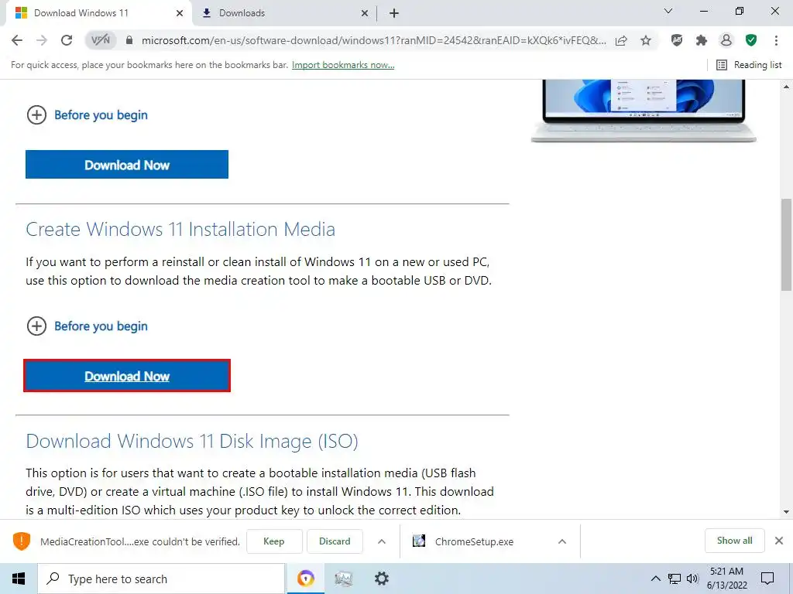Screen dimensions: 793x594
Task: Switch to the Downloads tab
Action: coord(284,13)
